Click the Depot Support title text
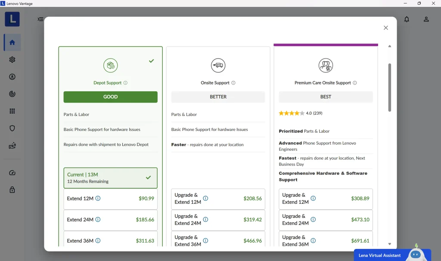 pyautogui.click(x=107, y=83)
